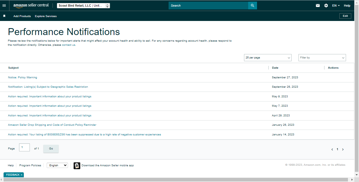Screen dimensions: 359x182
Task: Click the date January 14, 2023
Action: [x=283, y=135]
